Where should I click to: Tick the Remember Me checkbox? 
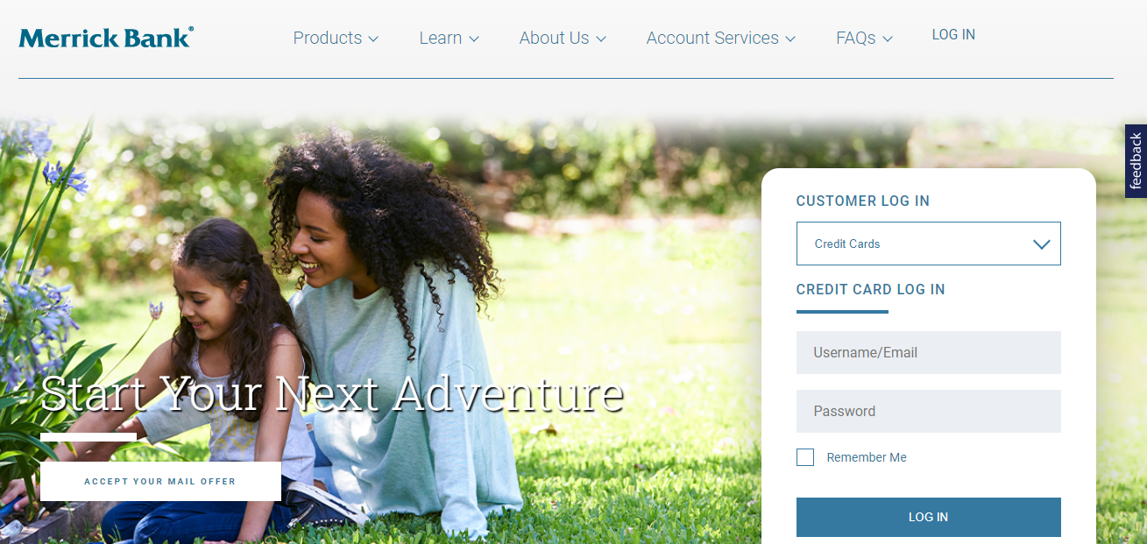coord(805,457)
